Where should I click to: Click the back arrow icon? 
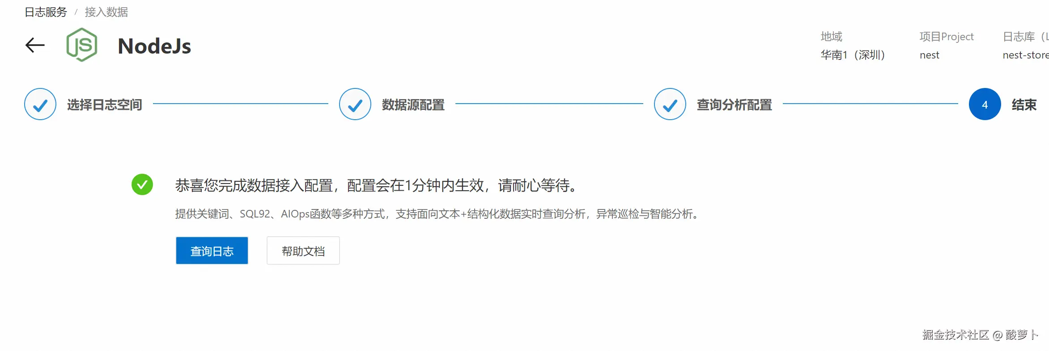(35, 45)
